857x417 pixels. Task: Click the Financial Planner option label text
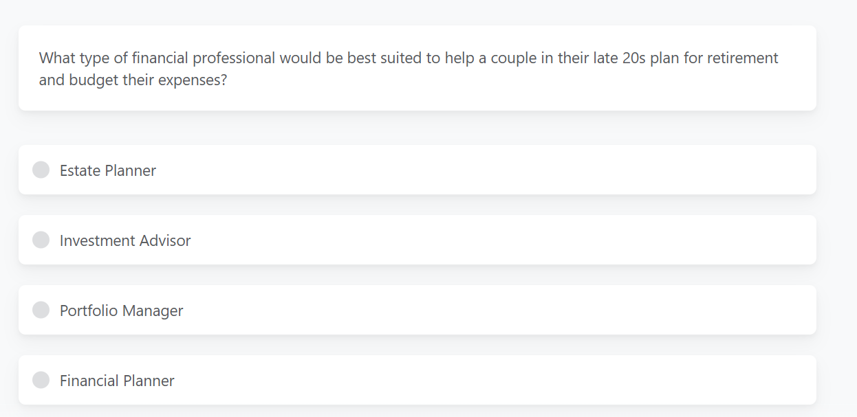[x=117, y=380]
